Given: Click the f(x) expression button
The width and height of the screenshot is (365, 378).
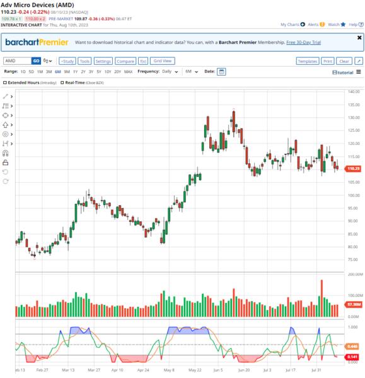Looking at the screenshot, I should click(x=143, y=61).
